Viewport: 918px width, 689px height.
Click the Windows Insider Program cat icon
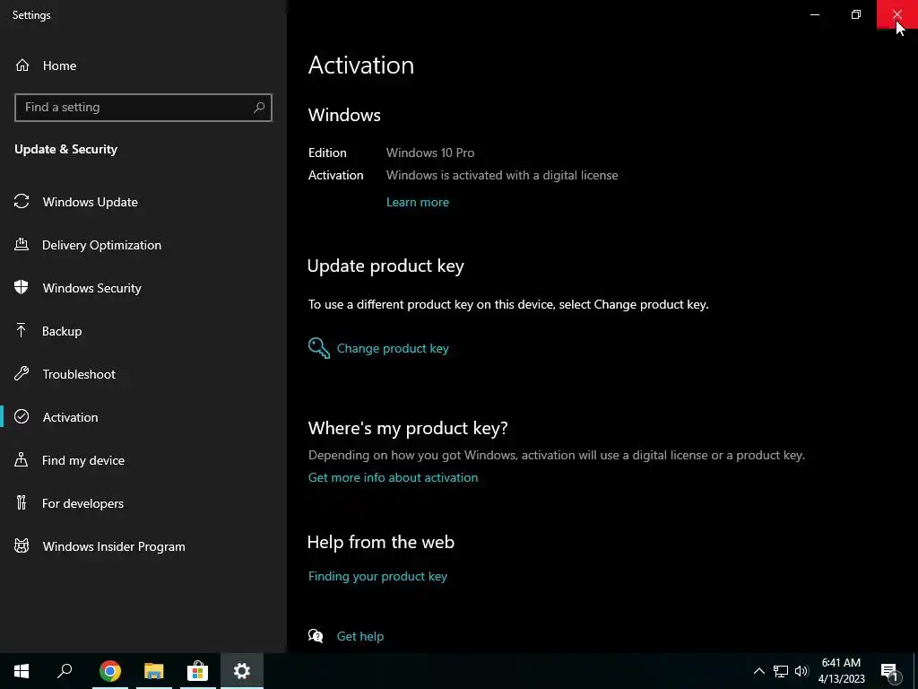[22, 546]
